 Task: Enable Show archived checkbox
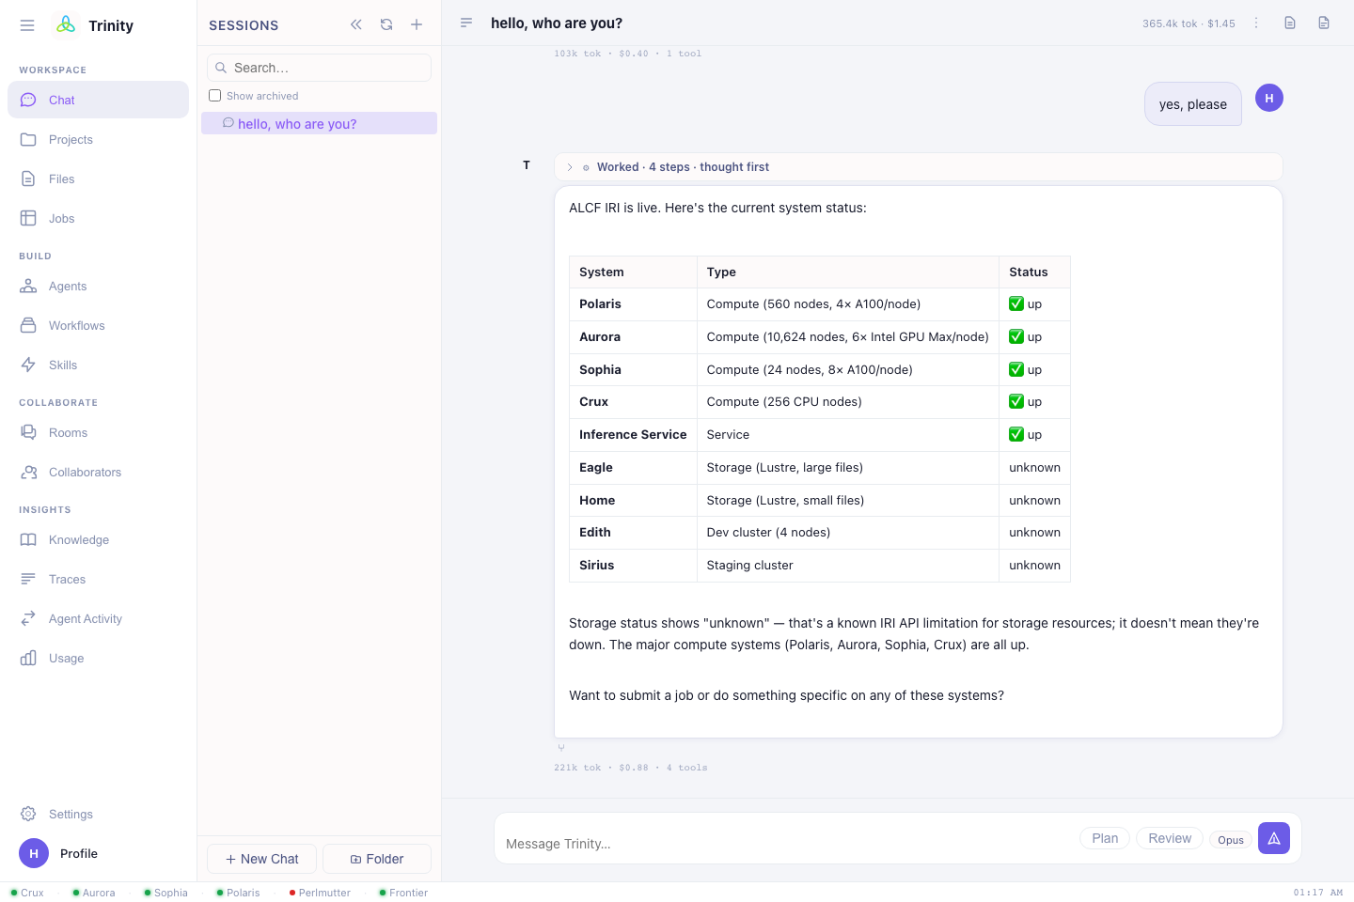point(214,96)
